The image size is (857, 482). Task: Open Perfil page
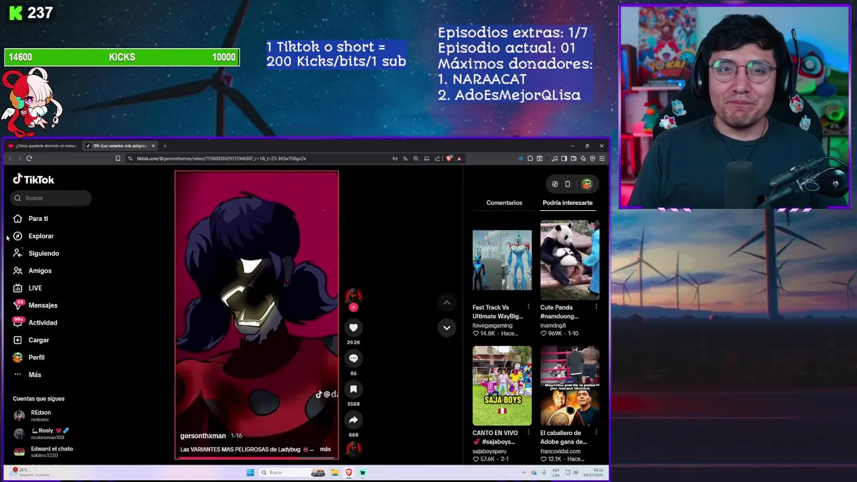pyautogui.click(x=29, y=357)
